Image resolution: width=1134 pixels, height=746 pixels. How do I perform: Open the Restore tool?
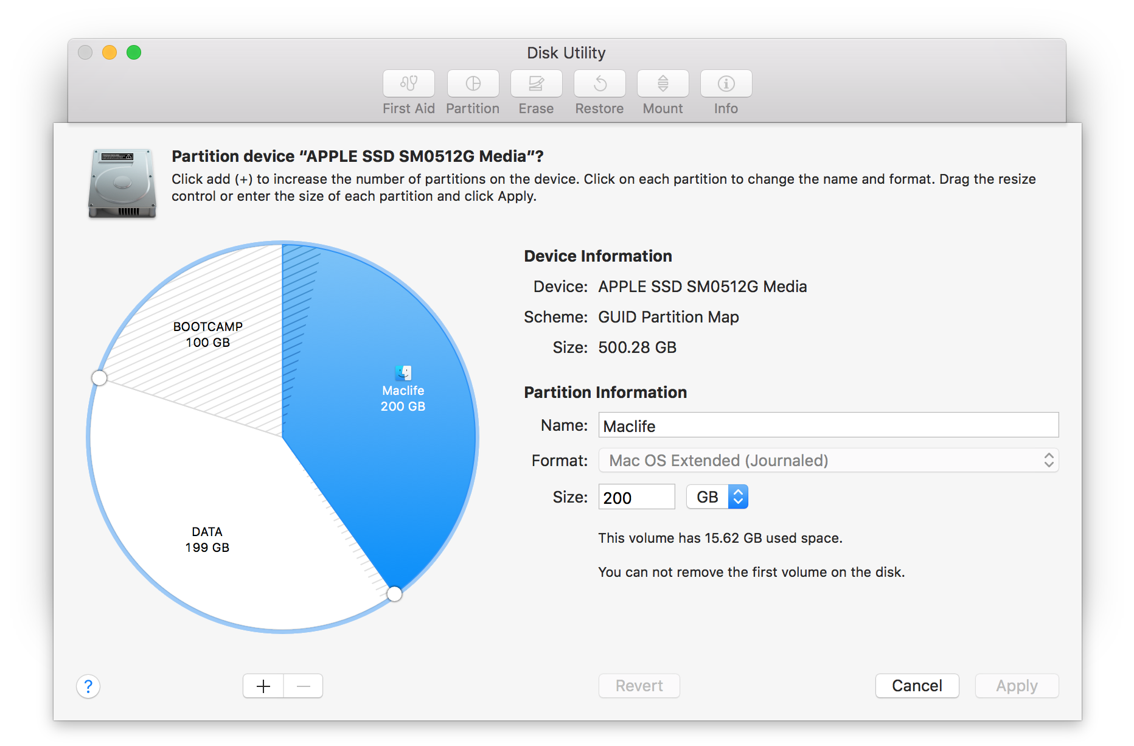599,84
